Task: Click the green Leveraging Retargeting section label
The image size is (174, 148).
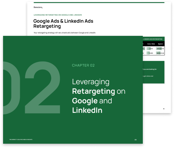Action: coord(58,15)
